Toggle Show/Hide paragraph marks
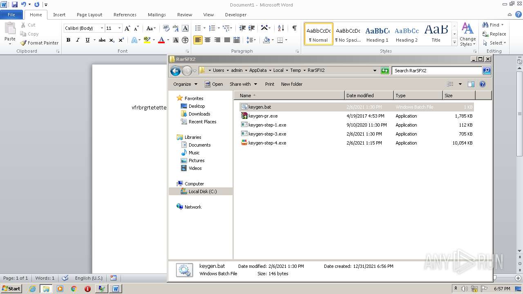523x294 pixels. pyautogui.click(x=294, y=28)
